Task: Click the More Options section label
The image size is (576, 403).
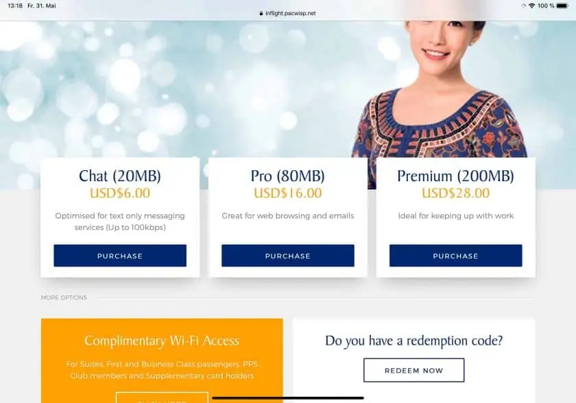Action: (x=64, y=297)
